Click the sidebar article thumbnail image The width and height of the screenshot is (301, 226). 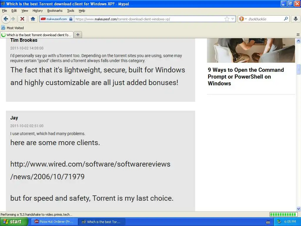point(251,50)
